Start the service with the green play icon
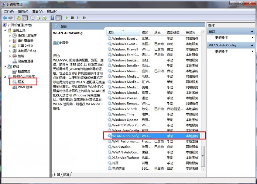The height and width of the screenshot is (184, 257). tap(66, 18)
